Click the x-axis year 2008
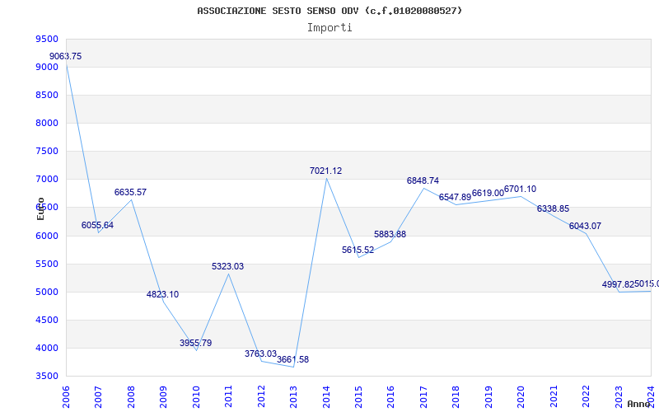 [131, 397]
